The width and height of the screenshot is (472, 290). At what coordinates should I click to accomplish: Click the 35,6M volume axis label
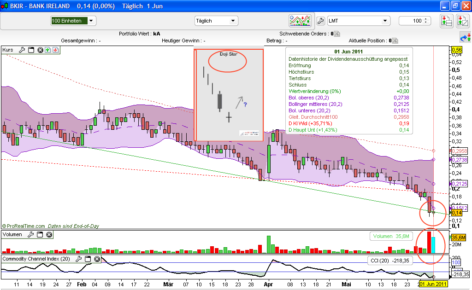tap(459, 238)
